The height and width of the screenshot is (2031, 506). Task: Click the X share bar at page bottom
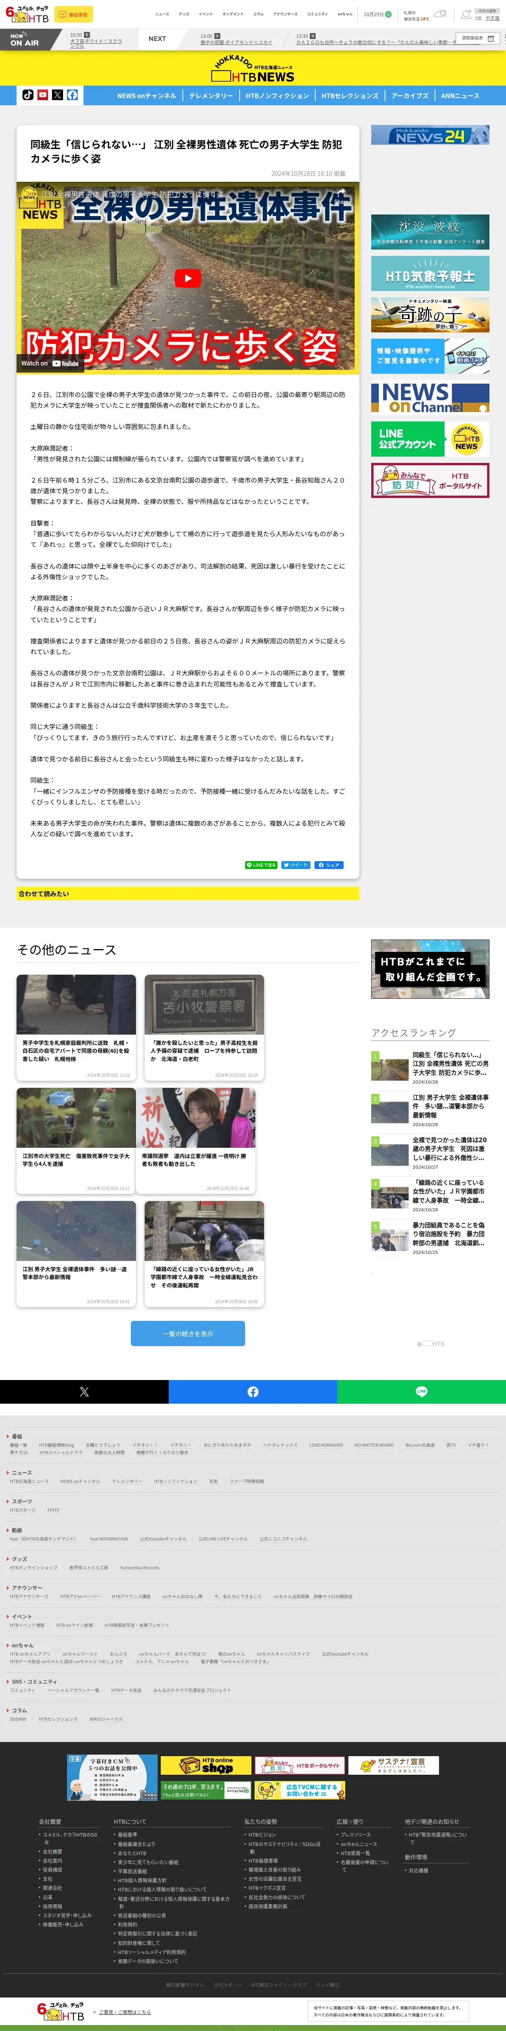pos(84,1391)
